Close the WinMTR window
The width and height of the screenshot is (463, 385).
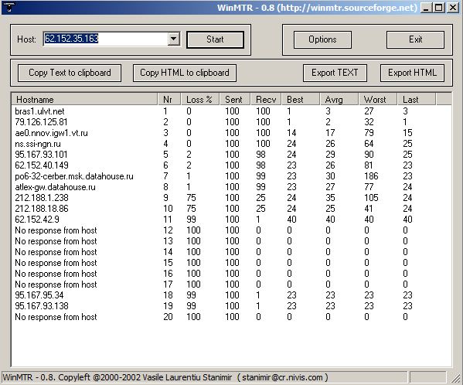pos(453,8)
